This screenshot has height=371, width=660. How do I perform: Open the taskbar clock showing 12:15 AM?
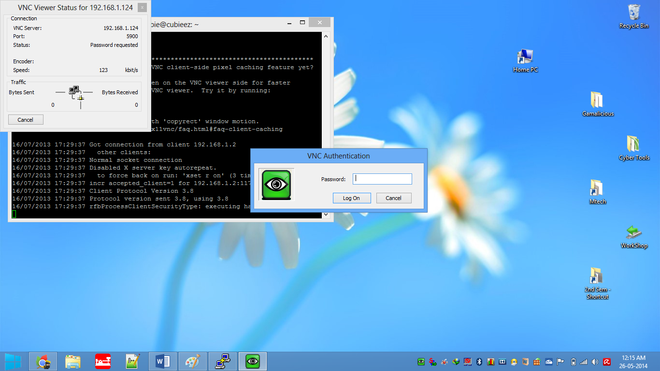coord(633,362)
